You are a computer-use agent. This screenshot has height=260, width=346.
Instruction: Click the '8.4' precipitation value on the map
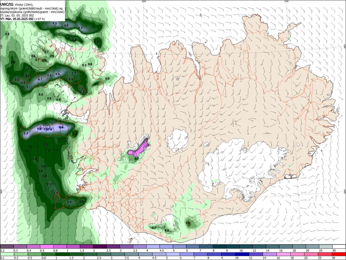[x=61, y=127]
